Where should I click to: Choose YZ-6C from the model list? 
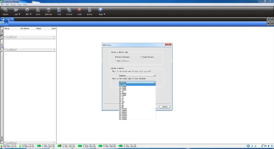point(137,99)
